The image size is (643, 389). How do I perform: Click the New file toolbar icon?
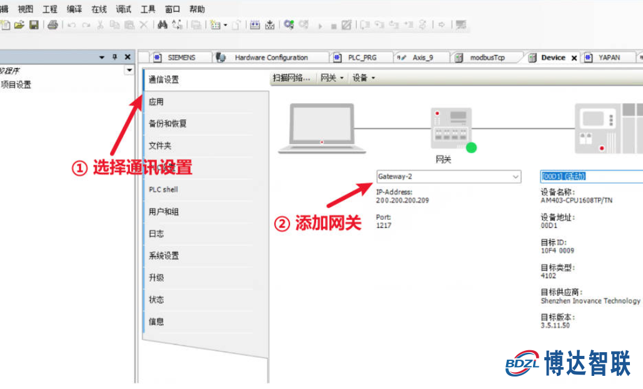point(6,25)
